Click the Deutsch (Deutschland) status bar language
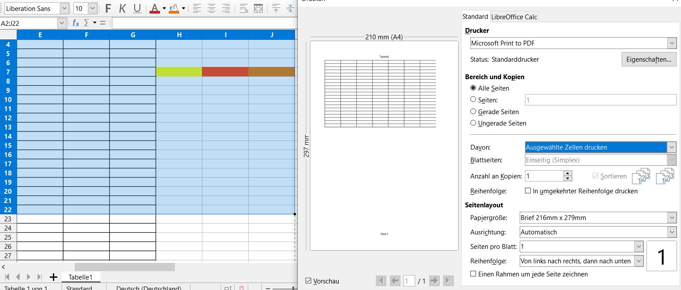Viewport: 681px width, 290px height. point(149,288)
